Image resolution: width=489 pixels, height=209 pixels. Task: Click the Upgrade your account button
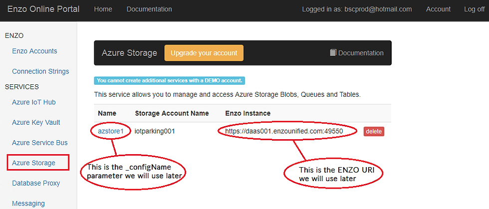pos(204,53)
